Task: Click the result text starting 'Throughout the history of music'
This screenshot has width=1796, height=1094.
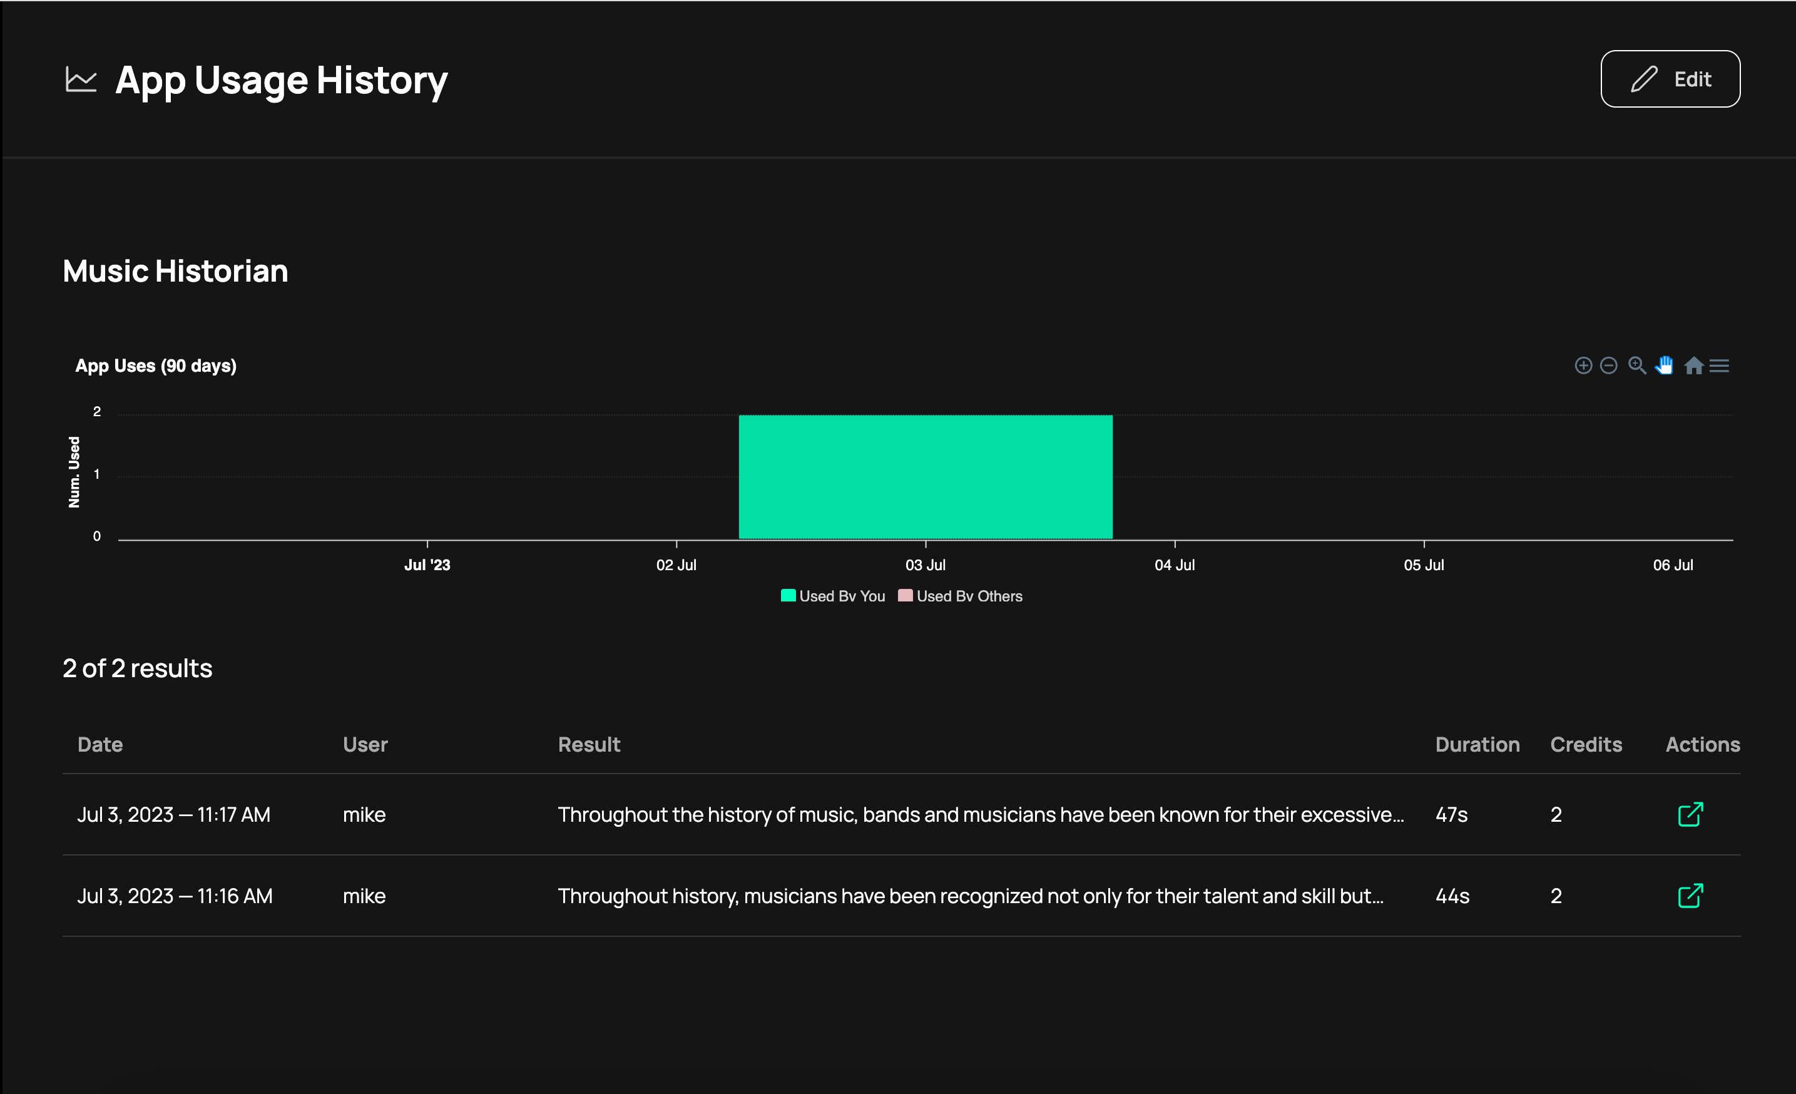Action: click(x=981, y=814)
